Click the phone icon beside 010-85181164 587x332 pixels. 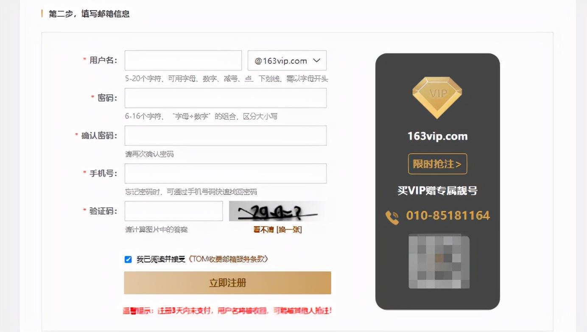coord(392,217)
